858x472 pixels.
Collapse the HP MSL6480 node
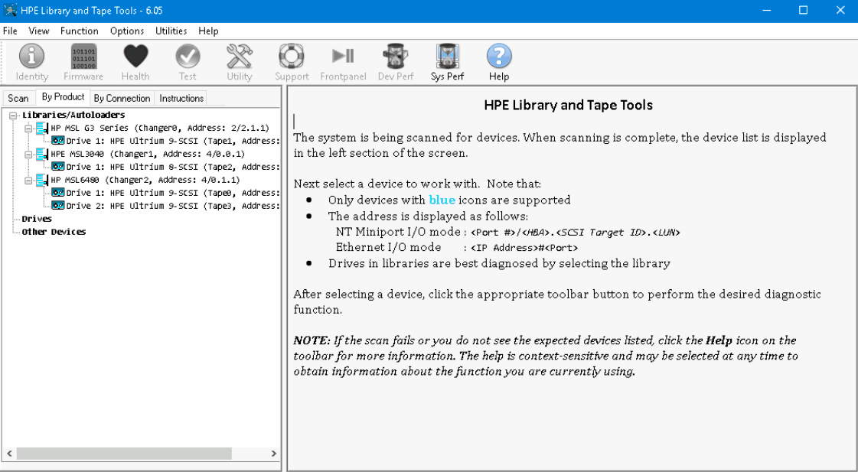point(28,181)
